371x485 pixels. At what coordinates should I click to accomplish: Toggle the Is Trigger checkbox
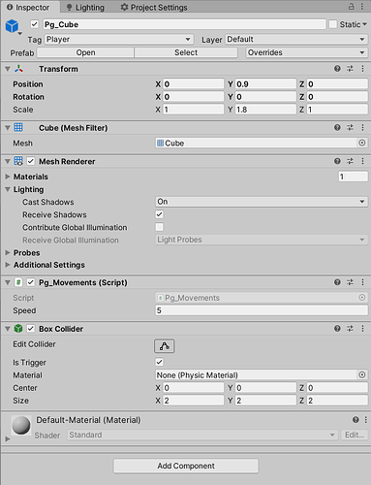click(x=159, y=362)
